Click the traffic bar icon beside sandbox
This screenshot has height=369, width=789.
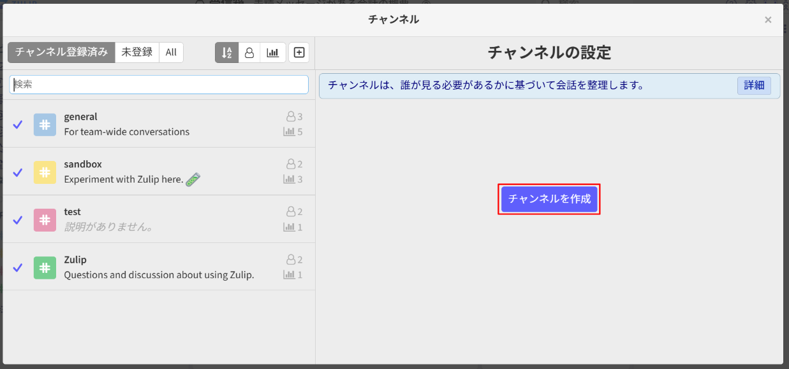click(x=288, y=179)
